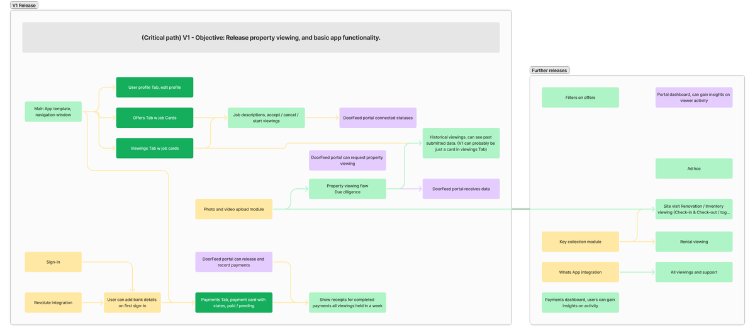Click the Photo and video upload module
This screenshot has height=335, width=755.
[x=234, y=209]
